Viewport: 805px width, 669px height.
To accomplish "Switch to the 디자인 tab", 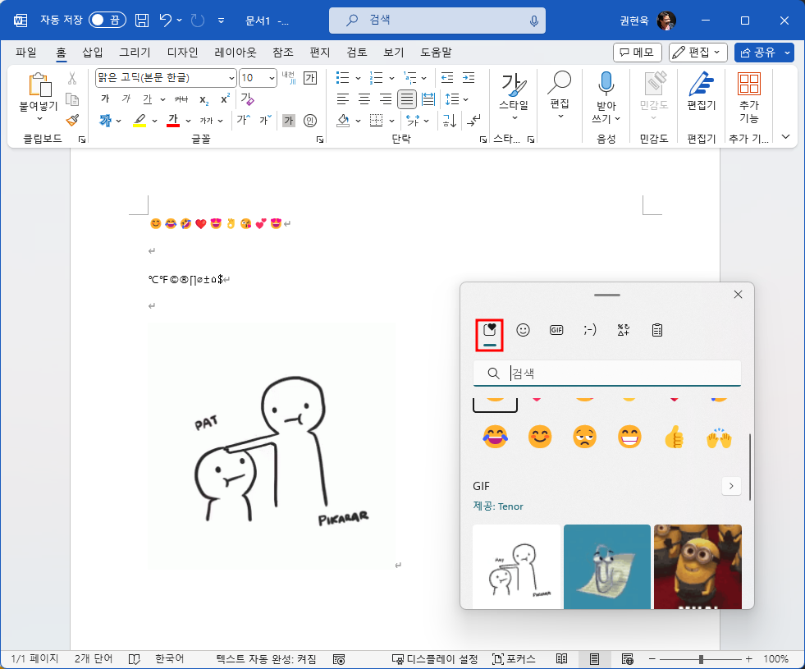I will pos(182,53).
